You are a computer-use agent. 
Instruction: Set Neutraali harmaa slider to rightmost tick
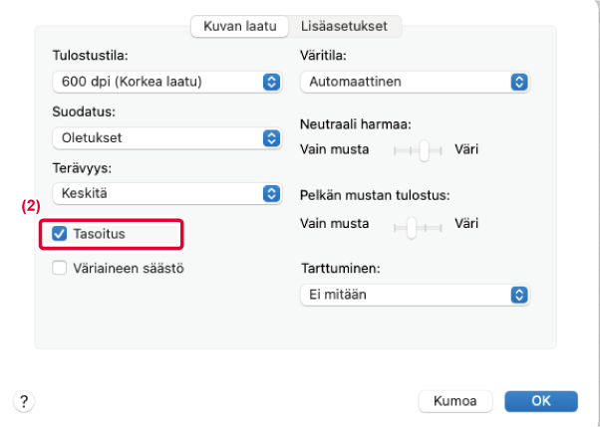tap(439, 150)
